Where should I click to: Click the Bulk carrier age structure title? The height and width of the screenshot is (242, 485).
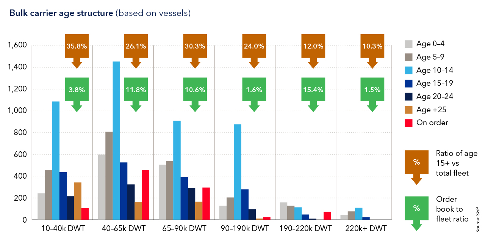[61, 13]
